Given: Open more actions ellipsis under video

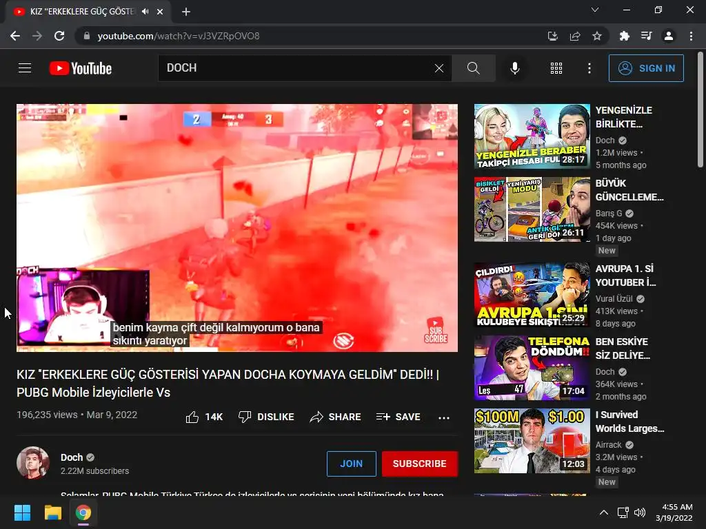Looking at the screenshot, I should (444, 418).
